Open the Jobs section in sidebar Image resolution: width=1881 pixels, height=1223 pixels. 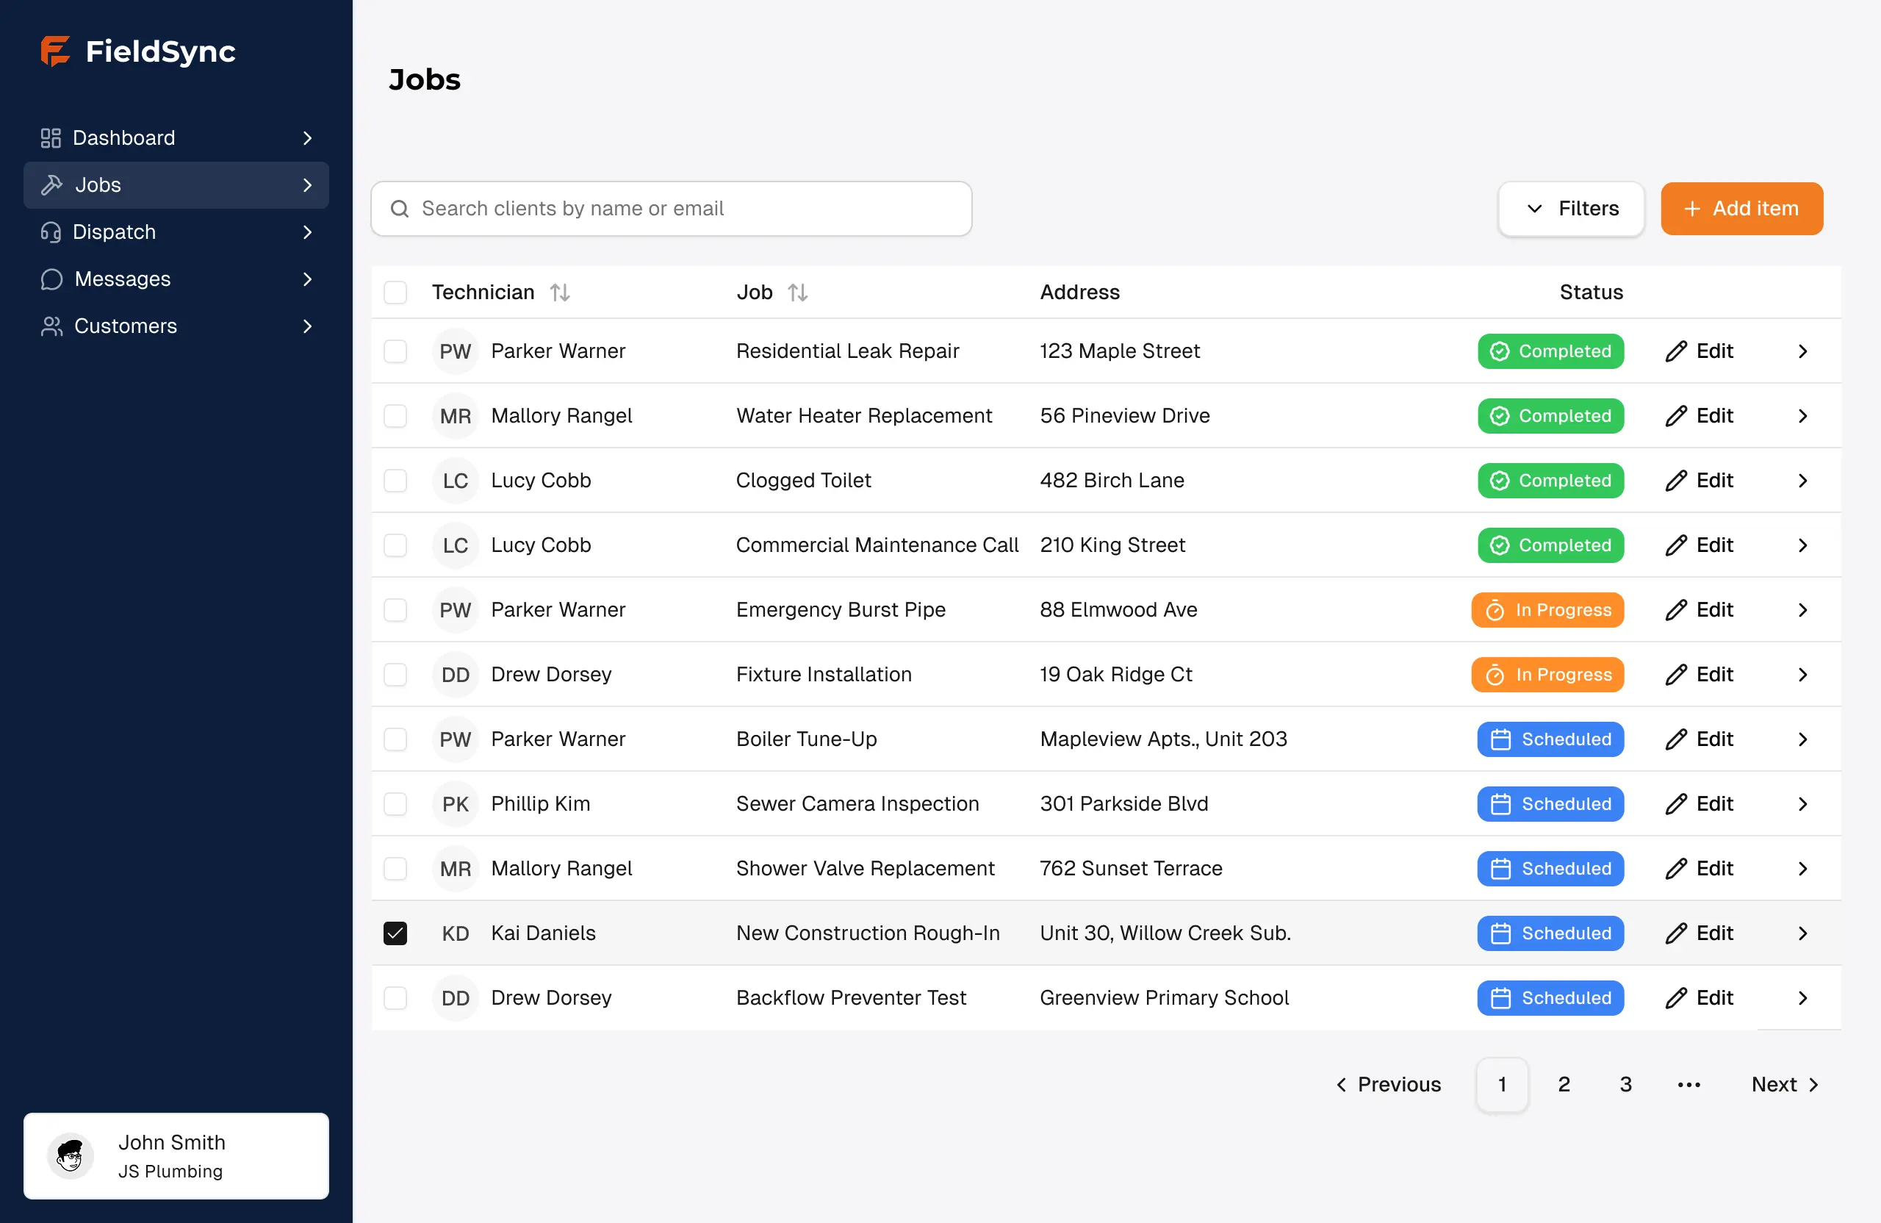[x=97, y=184]
